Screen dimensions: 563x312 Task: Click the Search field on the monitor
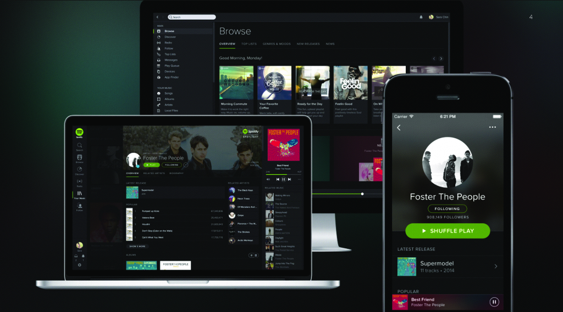[x=192, y=17]
